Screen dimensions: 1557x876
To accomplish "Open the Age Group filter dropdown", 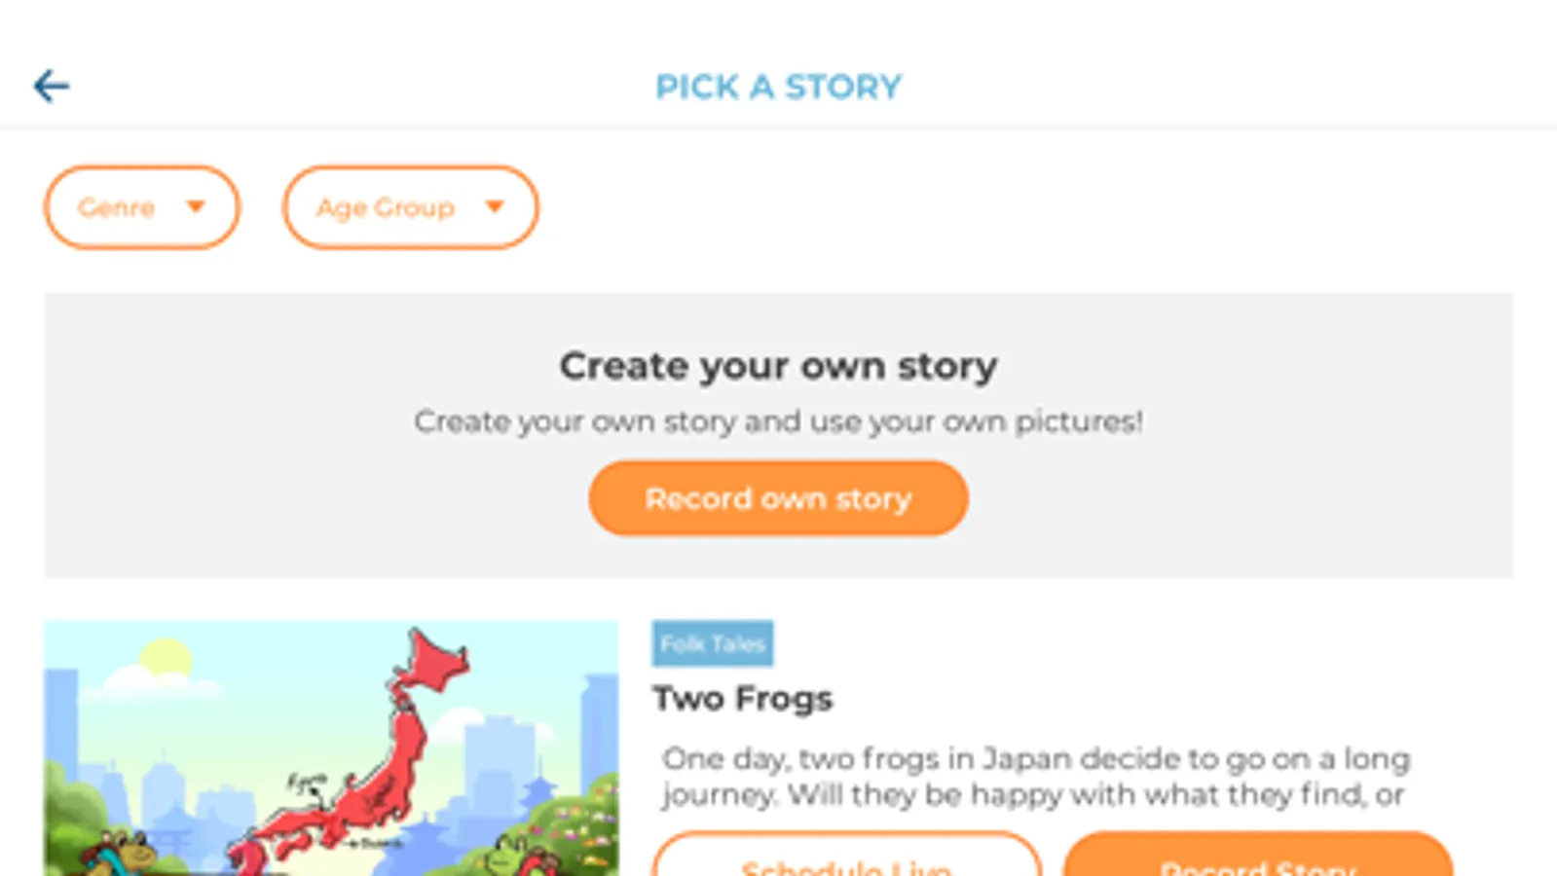I will [386, 207].
